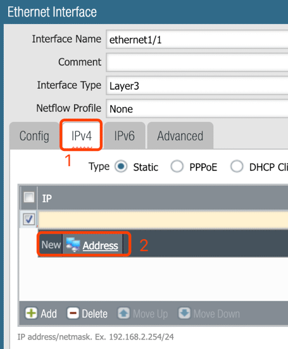
Task: Select the Static type radio button
Action: tap(121, 166)
